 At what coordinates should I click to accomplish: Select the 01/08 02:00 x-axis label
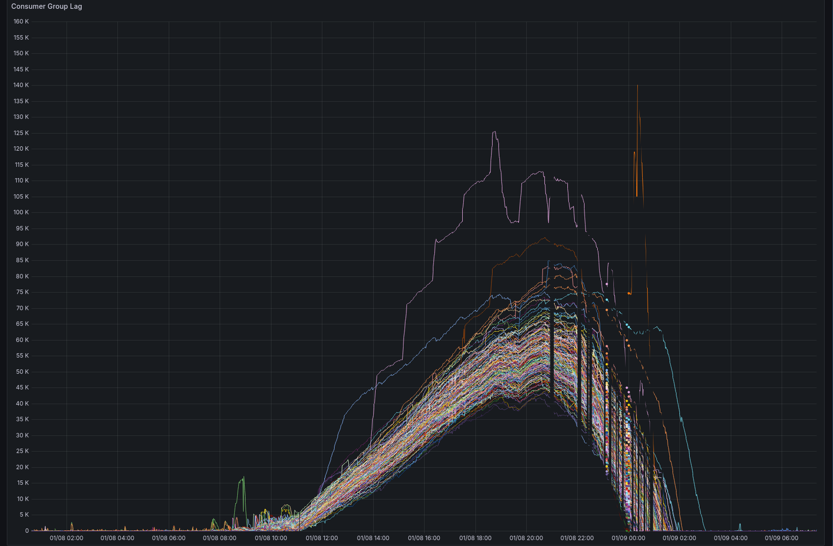click(67, 538)
